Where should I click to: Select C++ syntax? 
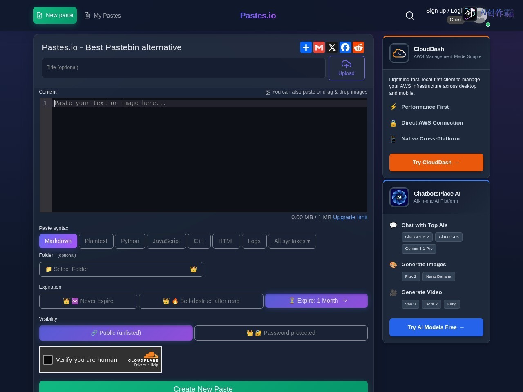pyautogui.click(x=199, y=241)
